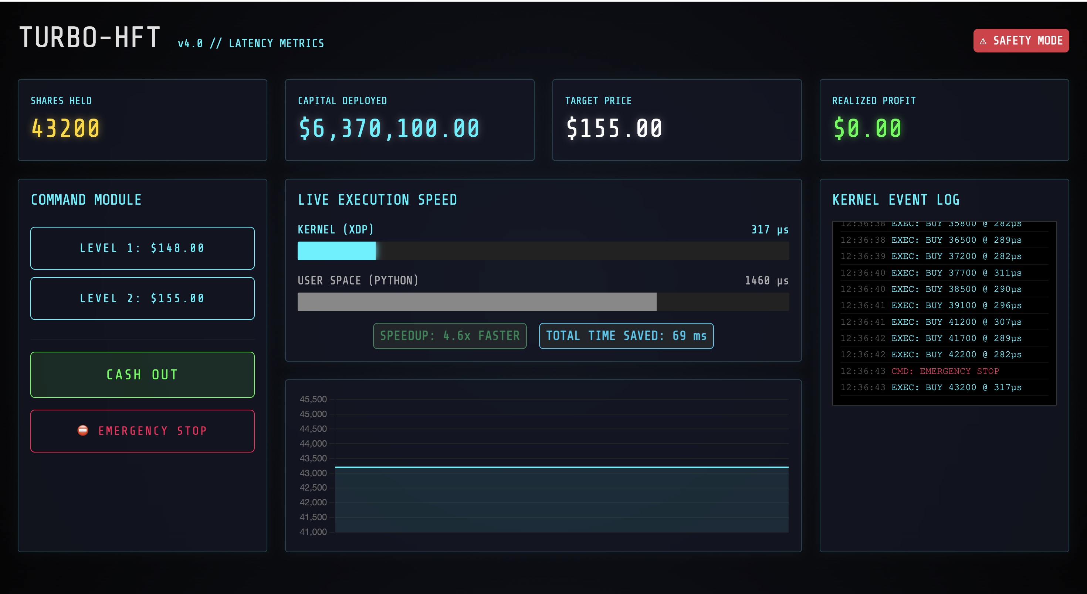Click the Safety Mode warning triangle icon
Image resolution: width=1087 pixels, height=594 pixels.
(x=983, y=41)
